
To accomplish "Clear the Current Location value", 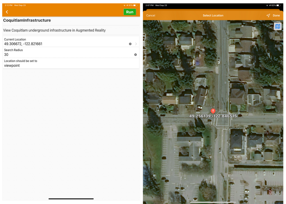I will (x=130, y=44).
